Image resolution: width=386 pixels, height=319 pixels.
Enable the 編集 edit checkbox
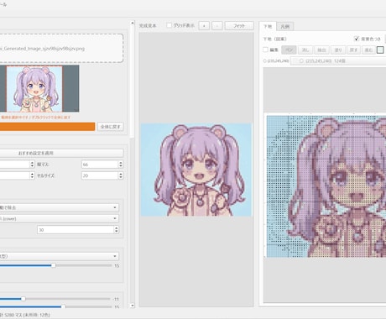click(265, 50)
